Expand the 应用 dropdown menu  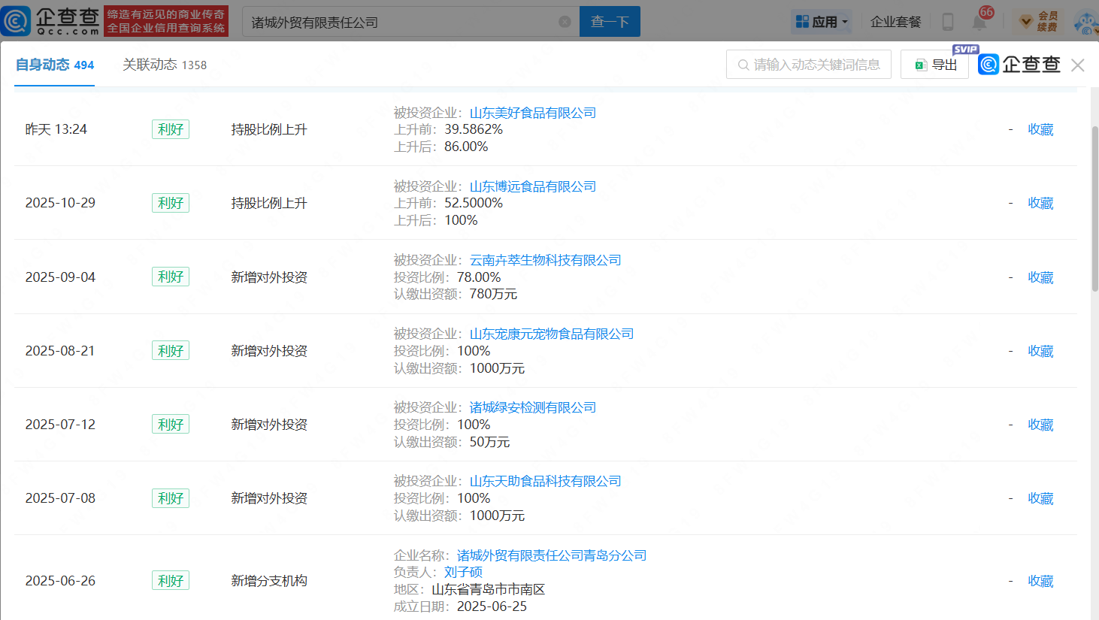click(x=822, y=22)
